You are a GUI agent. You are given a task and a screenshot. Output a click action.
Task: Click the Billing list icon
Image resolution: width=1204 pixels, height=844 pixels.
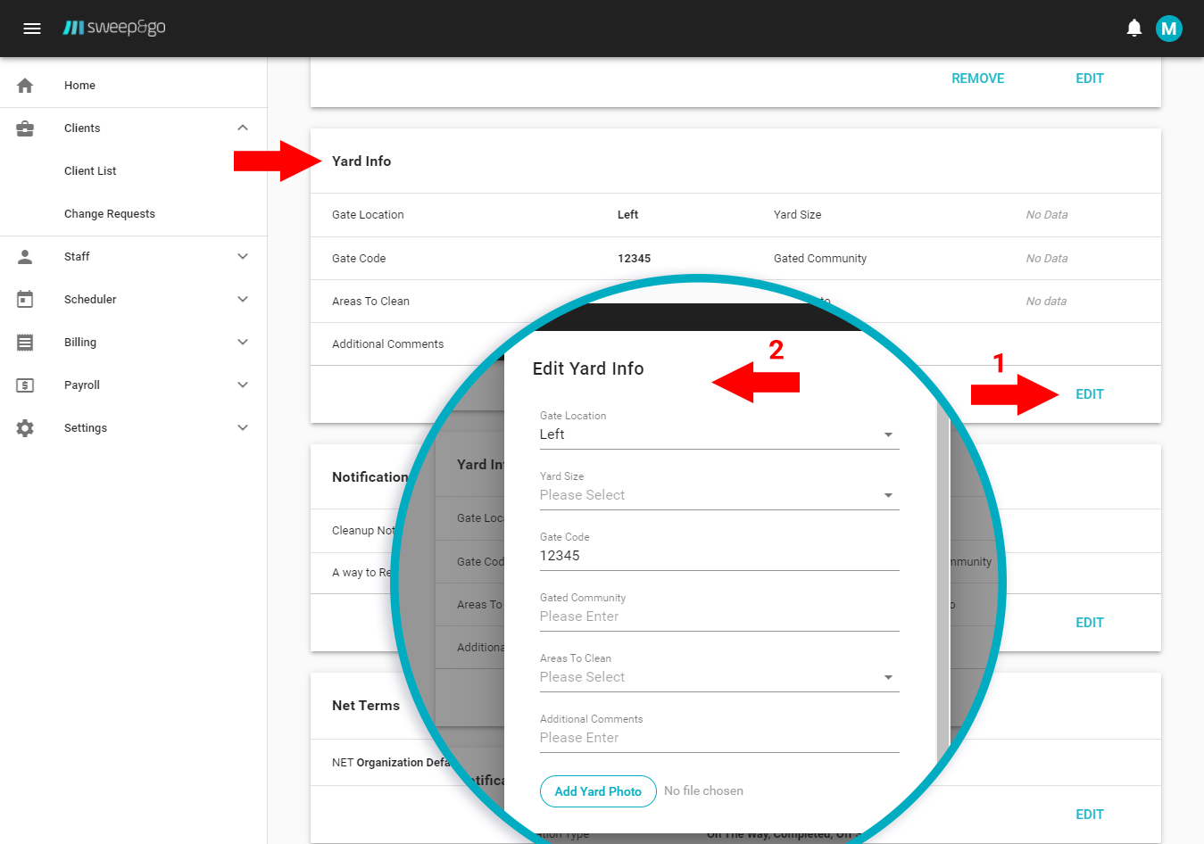coord(25,343)
